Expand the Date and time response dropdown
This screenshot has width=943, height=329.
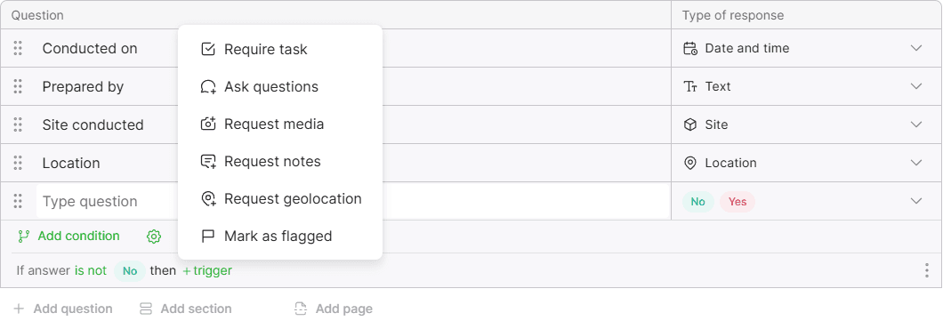916,48
